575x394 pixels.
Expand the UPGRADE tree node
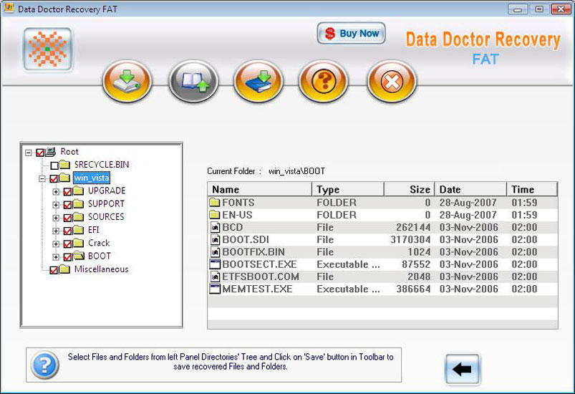pyautogui.click(x=56, y=191)
